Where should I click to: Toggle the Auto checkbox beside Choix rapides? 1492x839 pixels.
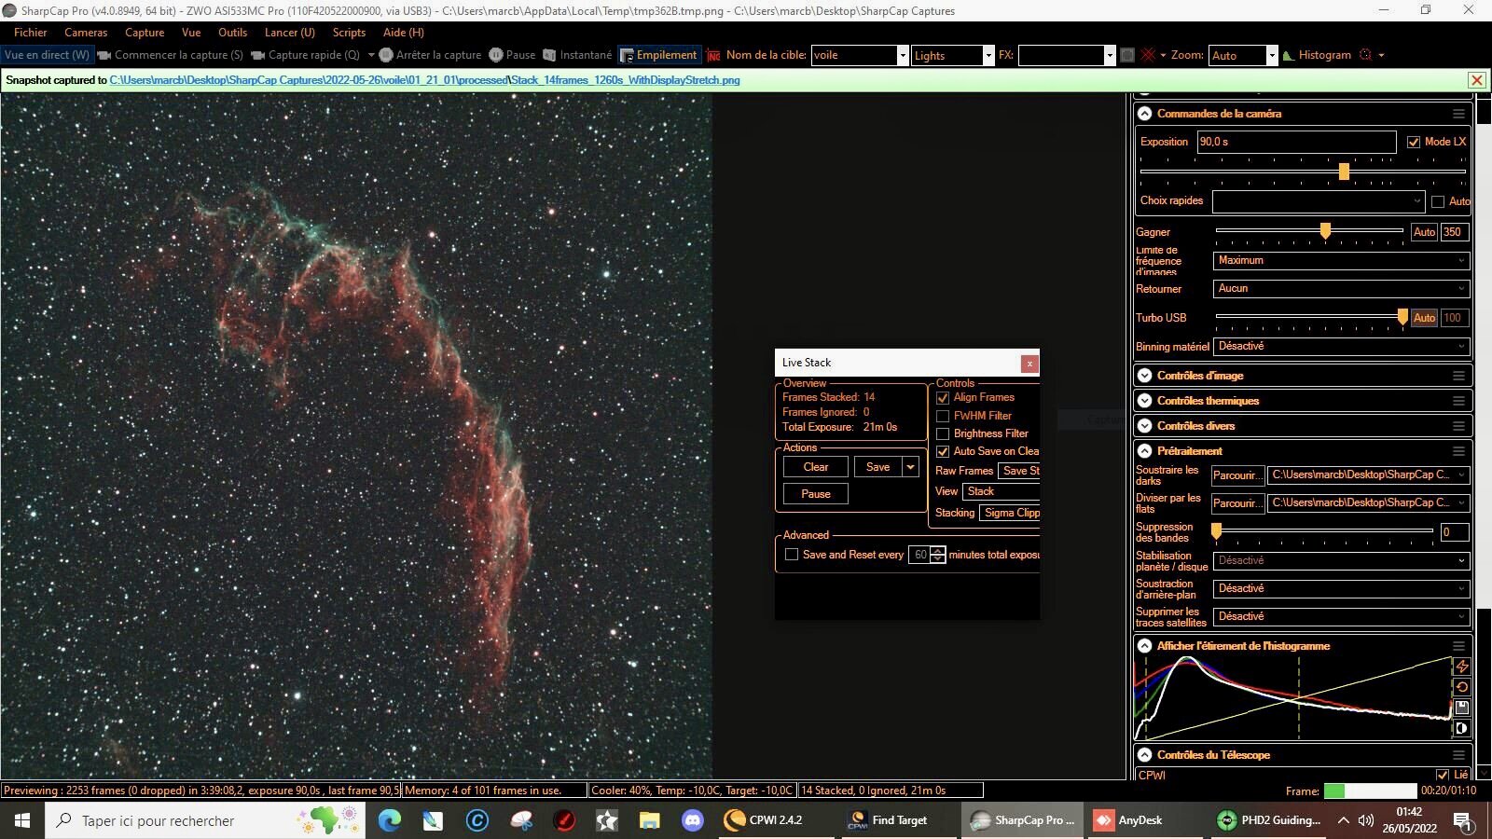[x=1438, y=201]
